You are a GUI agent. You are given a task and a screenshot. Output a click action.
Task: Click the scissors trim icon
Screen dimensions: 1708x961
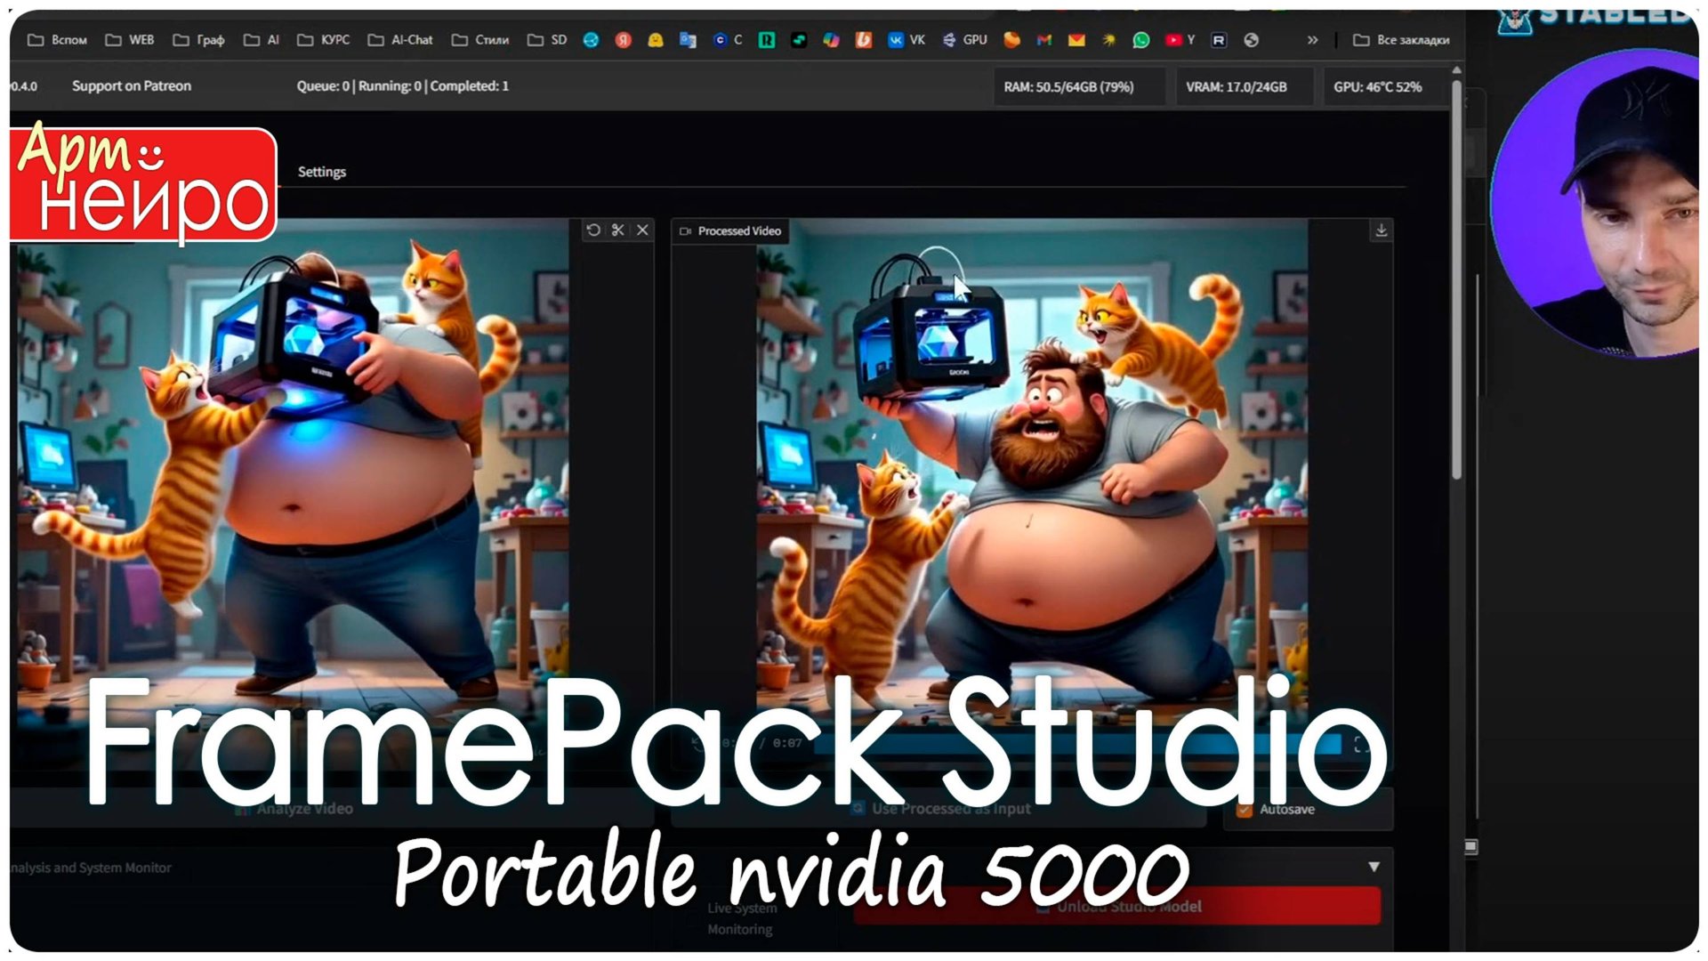(618, 230)
